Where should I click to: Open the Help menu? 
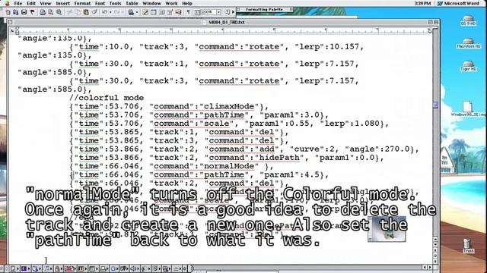coord(186,3)
